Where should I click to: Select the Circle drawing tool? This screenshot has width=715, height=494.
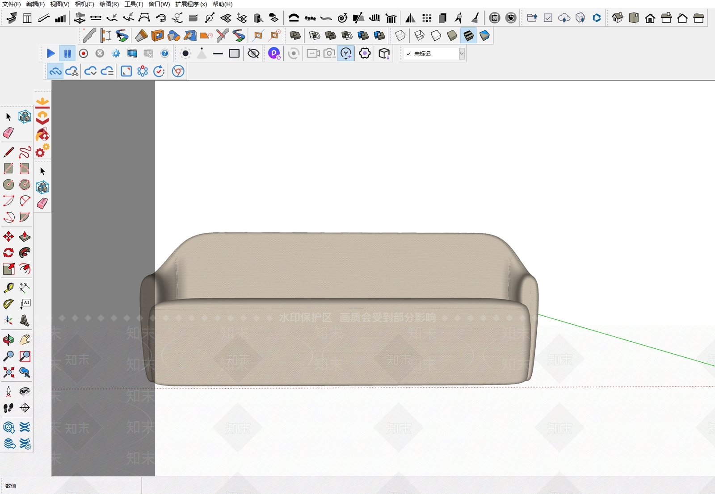point(8,184)
